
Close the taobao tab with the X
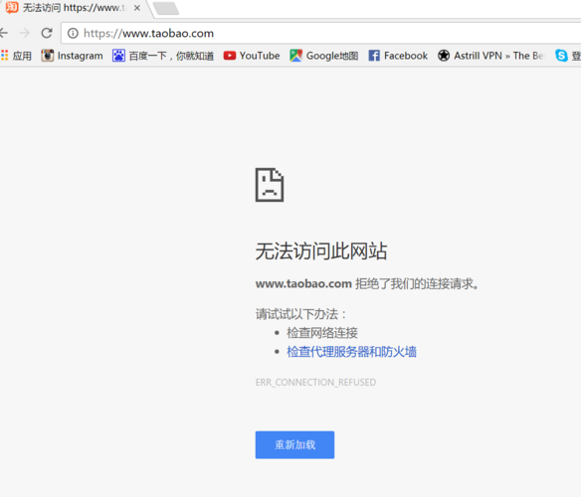tap(137, 8)
